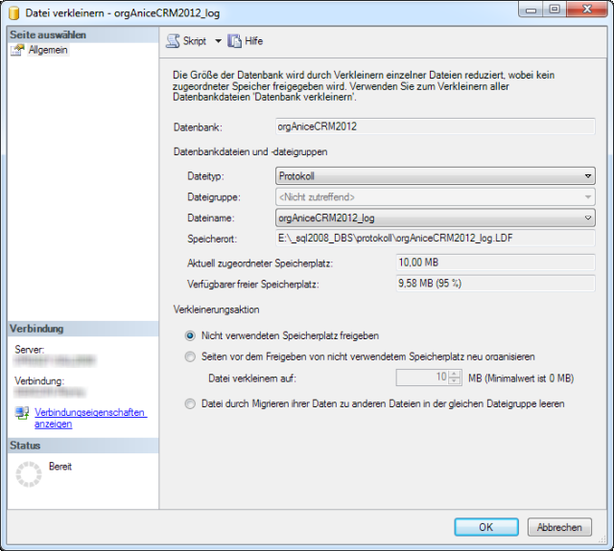Click the Hilfe help icon
614x551 pixels.
point(234,41)
